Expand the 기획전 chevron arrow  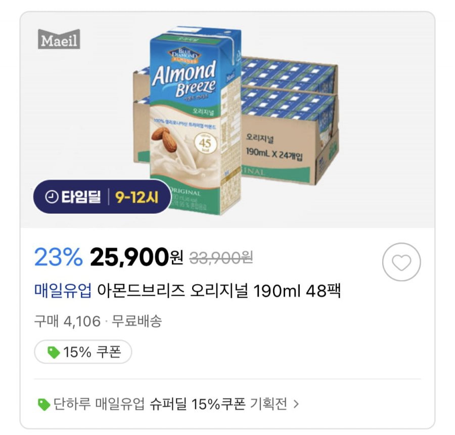296,404
